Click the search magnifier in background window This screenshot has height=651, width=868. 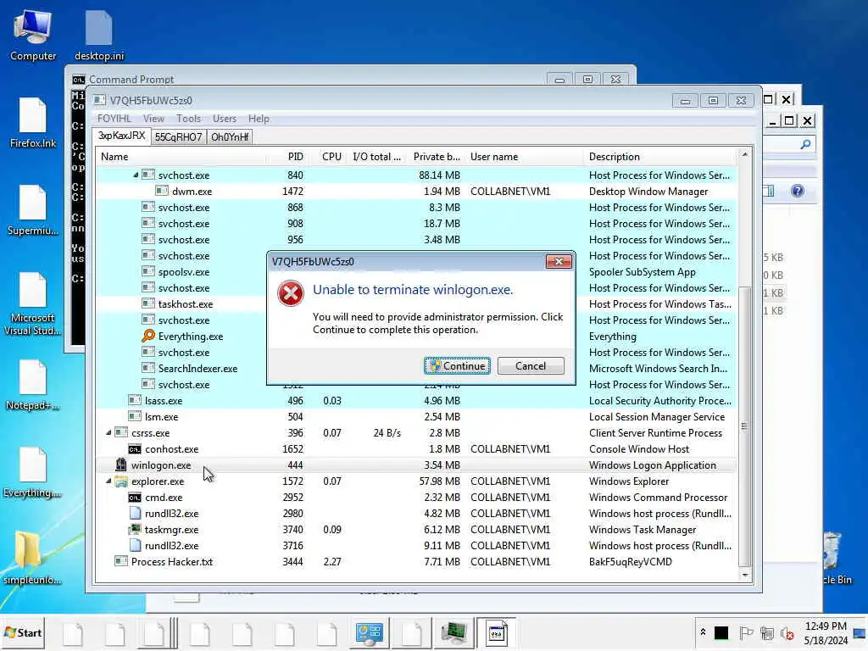pos(805,144)
